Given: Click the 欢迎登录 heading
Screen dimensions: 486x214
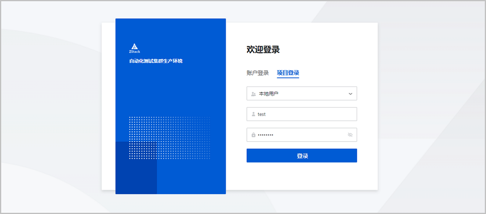Looking at the screenshot, I should tap(263, 50).
